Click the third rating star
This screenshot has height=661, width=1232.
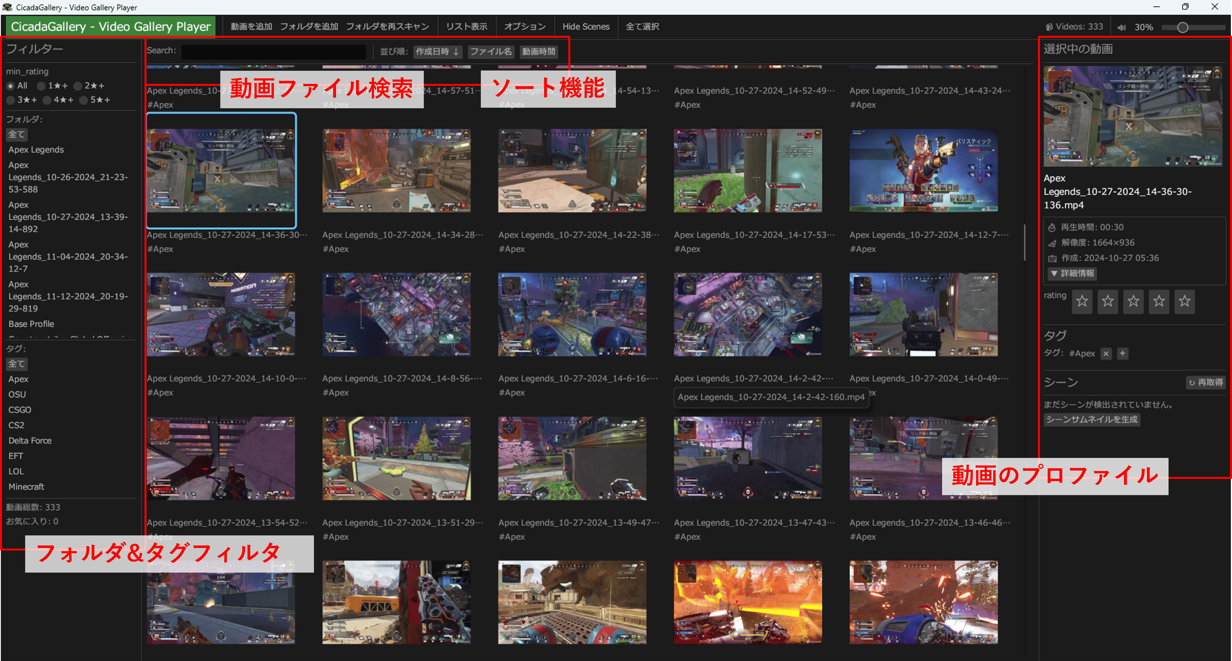(x=1133, y=302)
